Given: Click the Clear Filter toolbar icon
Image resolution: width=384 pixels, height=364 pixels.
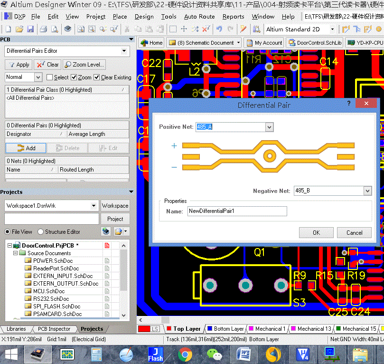Looking at the screenshot, I should (x=206, y=29).
